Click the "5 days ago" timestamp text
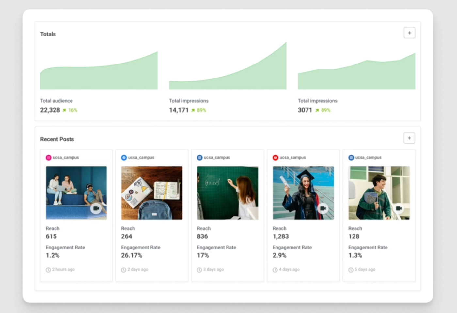This screenshot has height=313, width=457. 365,270
